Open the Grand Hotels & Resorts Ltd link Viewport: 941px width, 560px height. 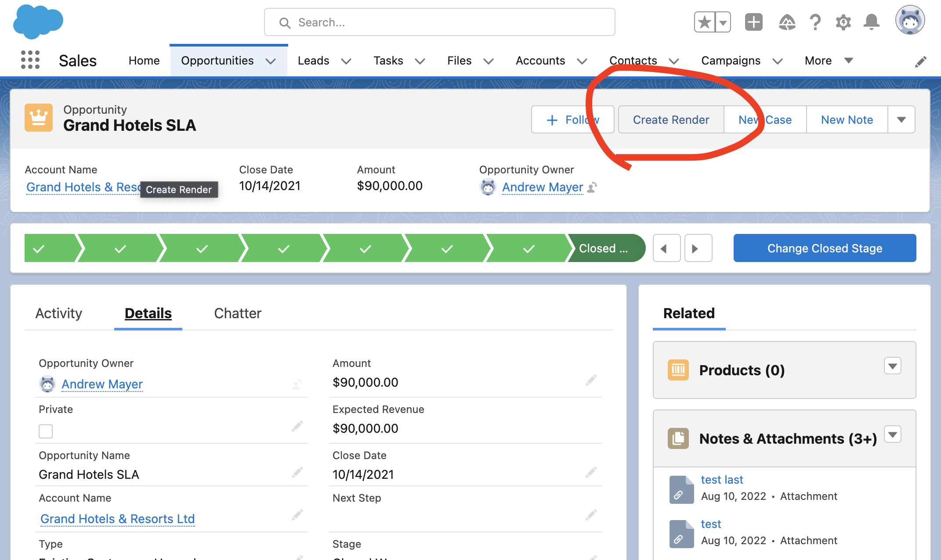[117, 519]
